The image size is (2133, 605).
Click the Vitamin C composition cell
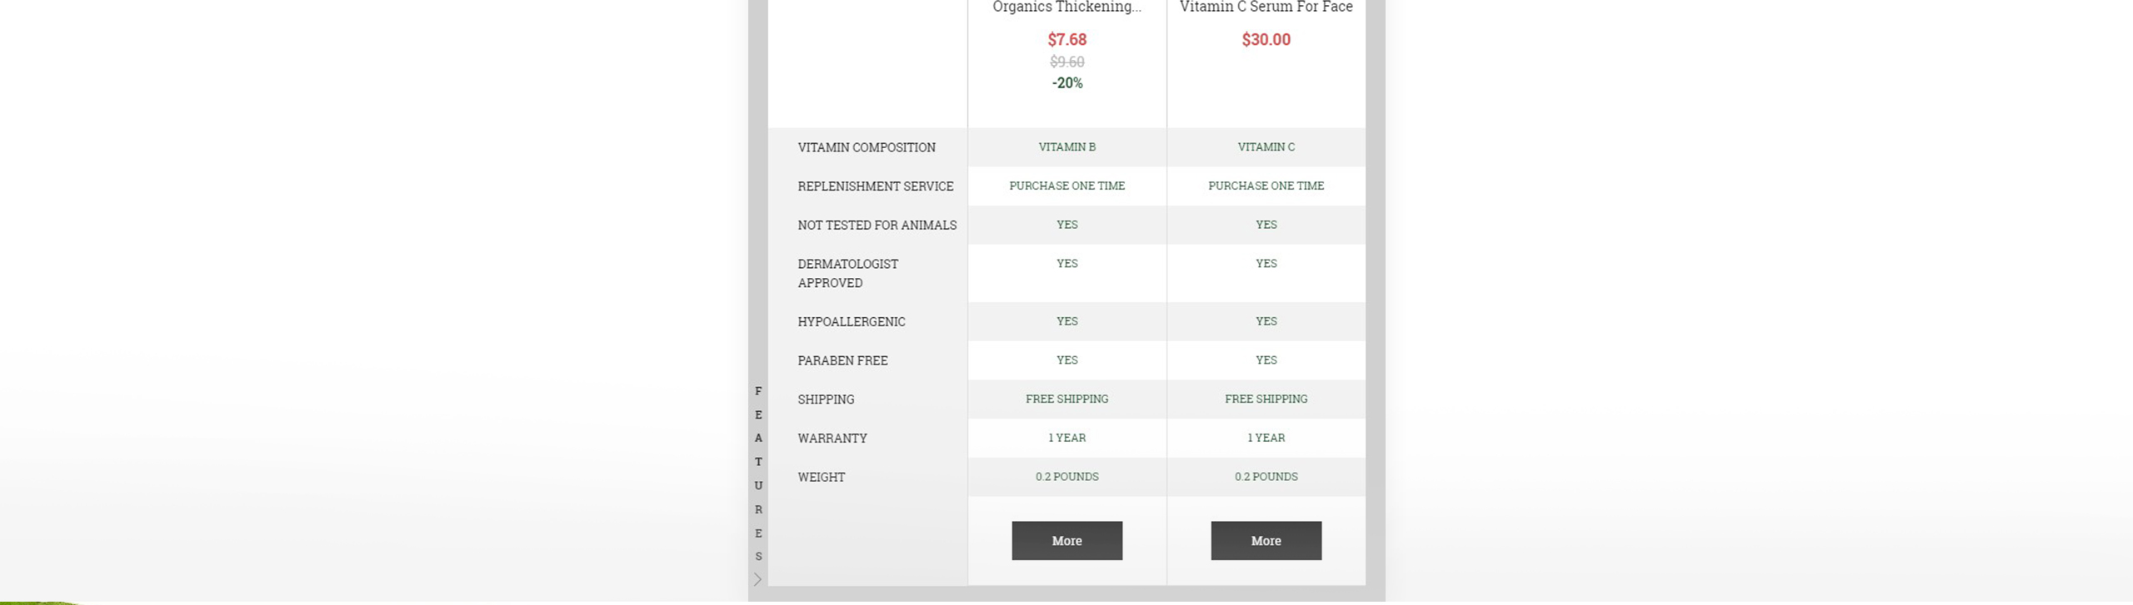coord(1266,147)
